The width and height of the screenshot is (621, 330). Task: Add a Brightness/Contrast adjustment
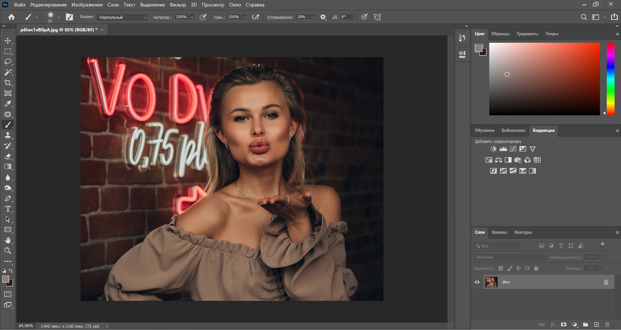(x=493, y=149)
